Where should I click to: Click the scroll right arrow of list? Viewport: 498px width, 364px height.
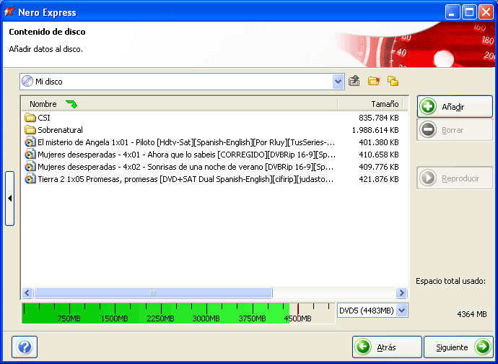402,292
